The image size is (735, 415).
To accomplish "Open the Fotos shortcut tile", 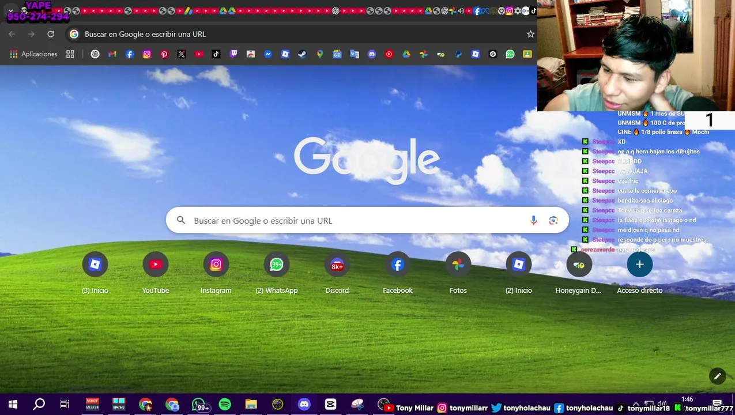I will (458, 272).
